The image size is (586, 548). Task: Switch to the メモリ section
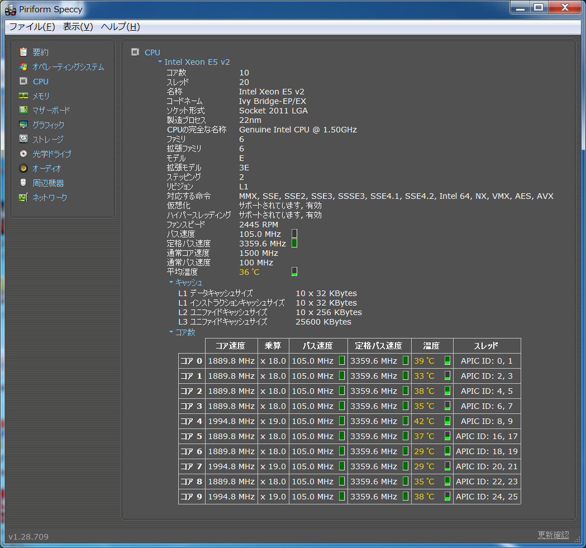pos(41,96)
